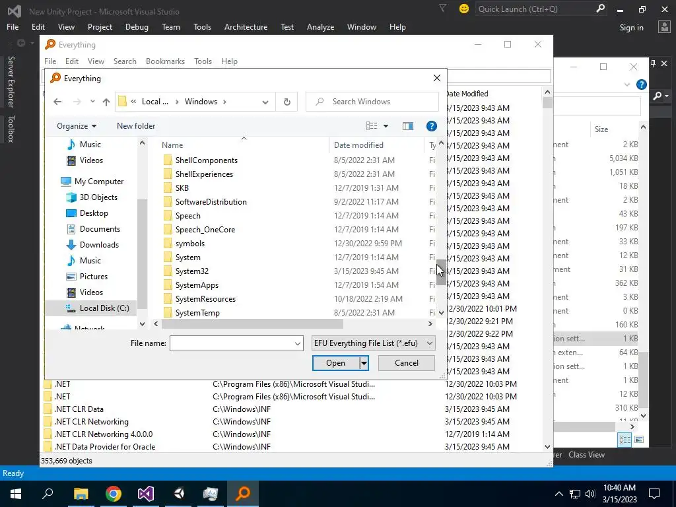The height and width of the screenshot is (507, 676).
Task: Open Visual Studio Architecture menu
Action: (x=246, y=26)
